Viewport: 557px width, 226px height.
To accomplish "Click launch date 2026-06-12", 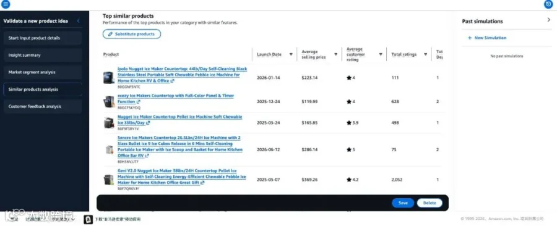I will (268, 150).
